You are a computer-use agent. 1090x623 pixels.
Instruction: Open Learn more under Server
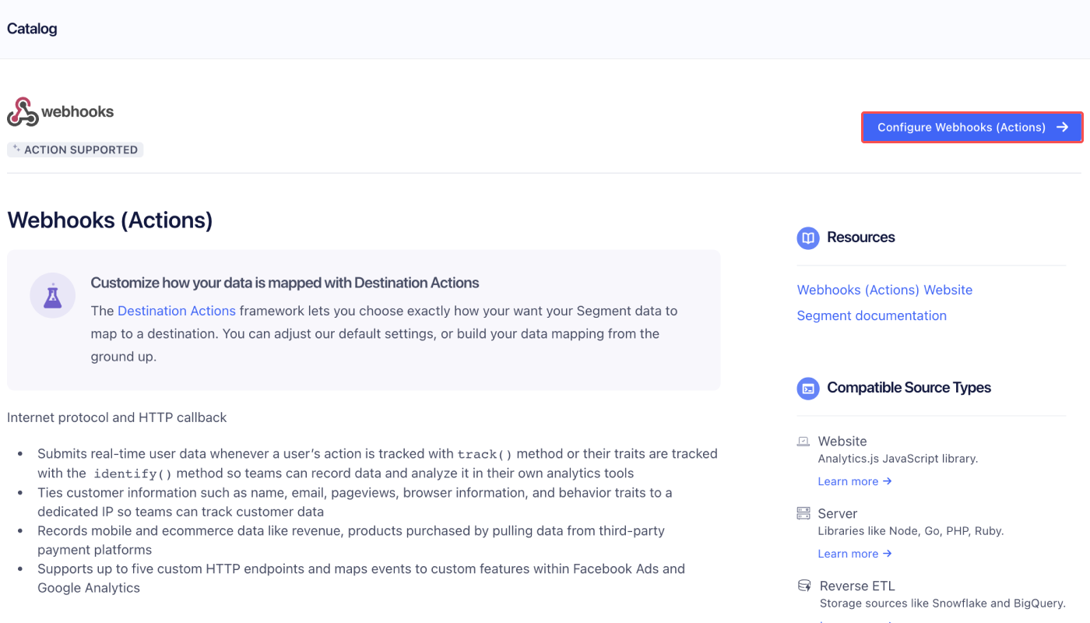pyautogui.click(x=855, y=554)
